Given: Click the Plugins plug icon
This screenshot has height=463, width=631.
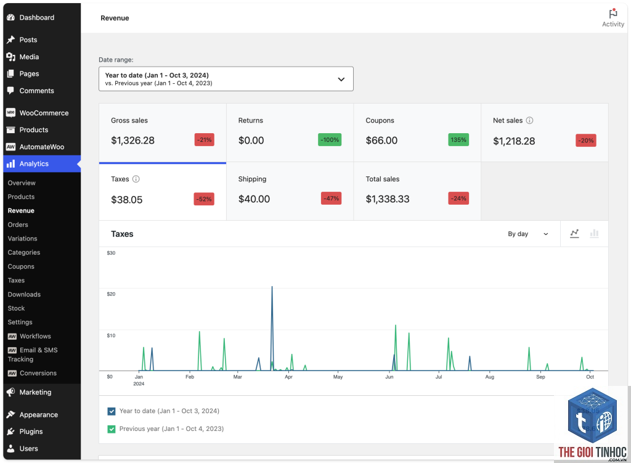Looking at the screenshot, I should (x=11, y=432).
